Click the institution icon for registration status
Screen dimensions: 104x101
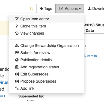pos(17,67)
